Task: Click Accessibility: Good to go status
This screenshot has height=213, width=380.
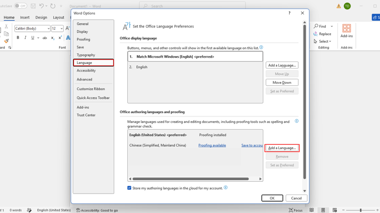Action: pos(97,210)
